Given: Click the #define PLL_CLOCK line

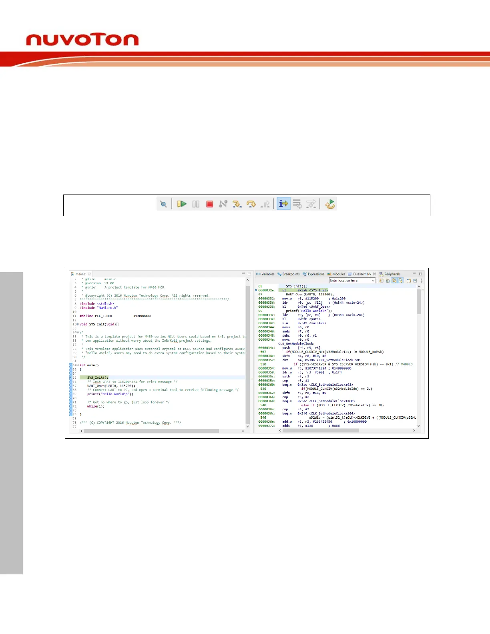Looking at the screenshot, I should 115,316.
